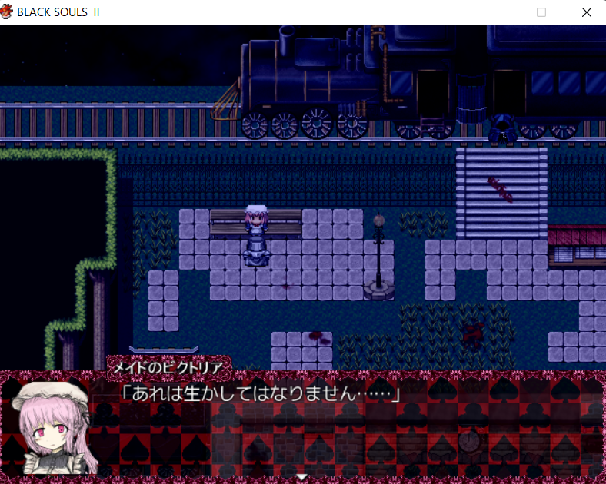Click the steam locomotive engine
The image size is (606, 484).
pyautogui.click(x=311, y=83)
